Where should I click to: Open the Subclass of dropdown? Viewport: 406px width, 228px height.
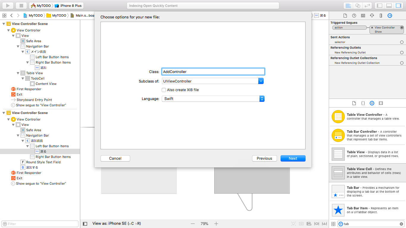point(261,81)
